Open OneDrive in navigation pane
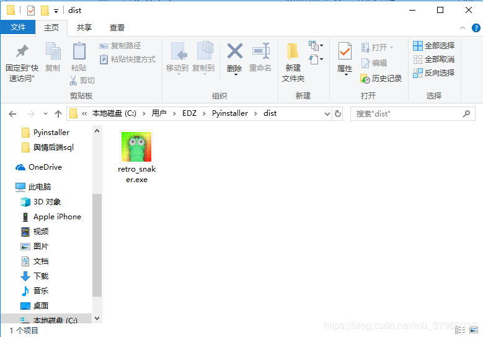Viewport: 483px width, 337px height. [x=39, y=167]
